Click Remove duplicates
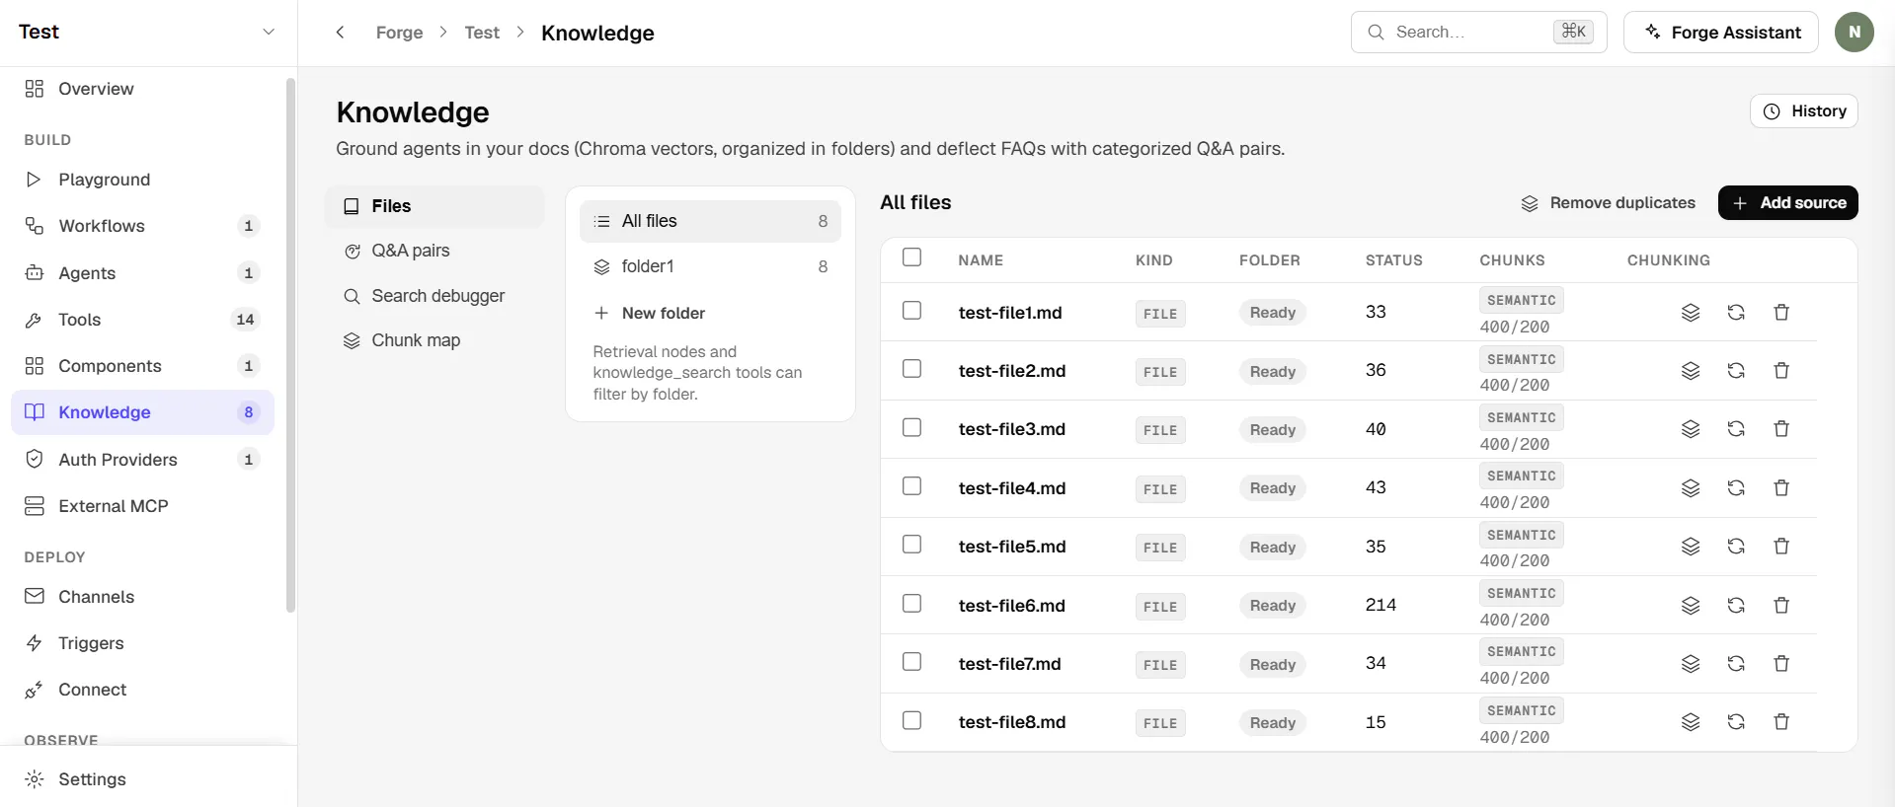Viewport: 1895px width, 807px height. point(1608,202)
